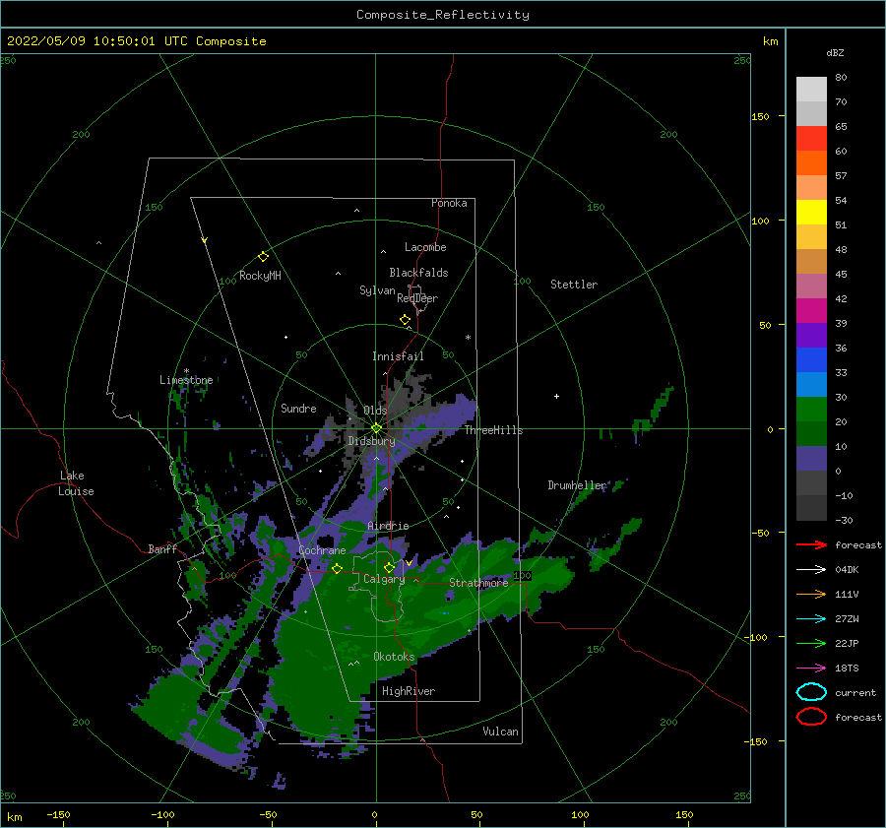Screen dimensions: 886x828
Task: Click the white 04DK arrow icon
Action: [811, 569]
